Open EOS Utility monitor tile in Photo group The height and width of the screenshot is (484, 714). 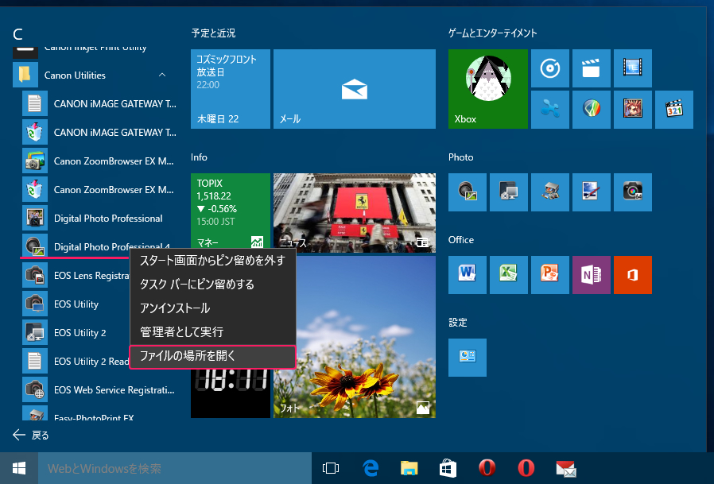[x=509, y=192]
